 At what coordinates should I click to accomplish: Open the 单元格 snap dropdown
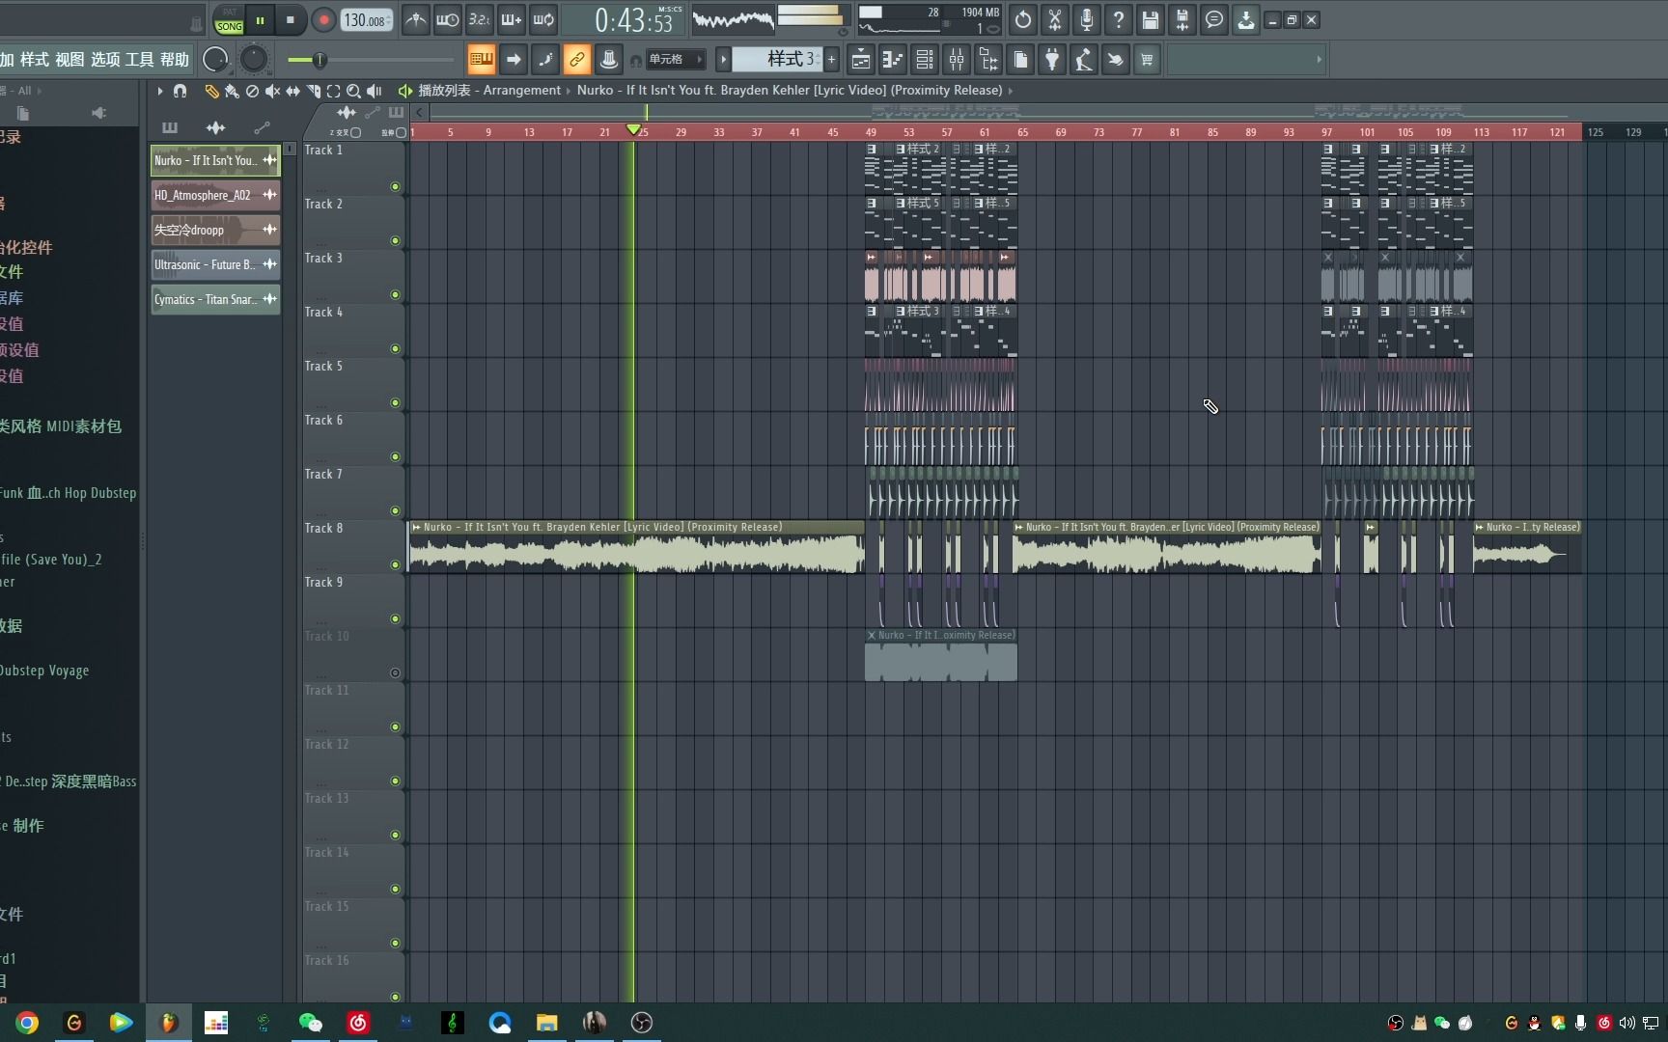(x=675, y=60)
